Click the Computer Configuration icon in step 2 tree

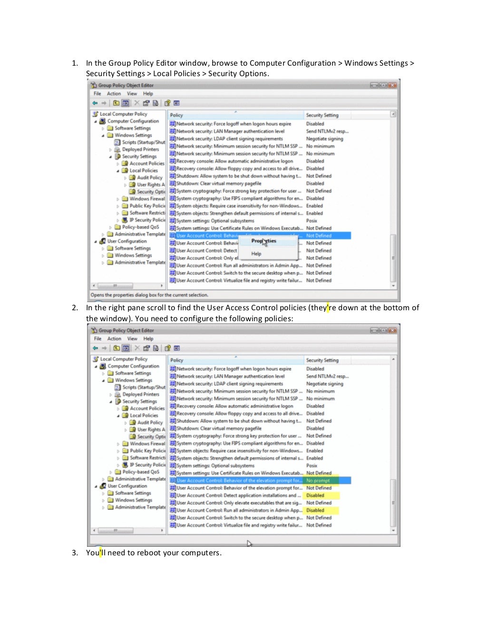tap(103, 366)
